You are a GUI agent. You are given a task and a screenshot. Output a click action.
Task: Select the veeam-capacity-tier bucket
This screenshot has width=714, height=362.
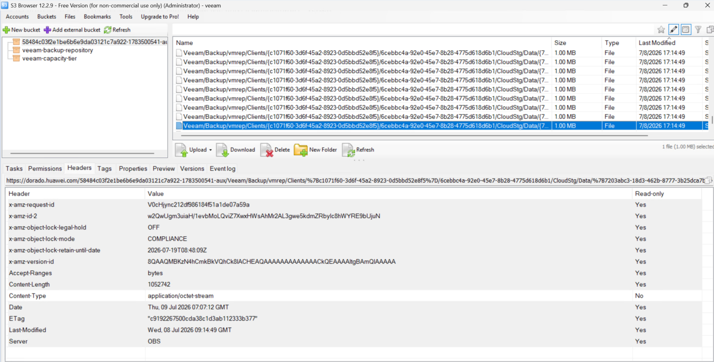coord(49,58)
